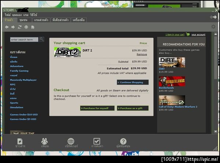Click the Thai category link below Family Gaming

[14, 75]
